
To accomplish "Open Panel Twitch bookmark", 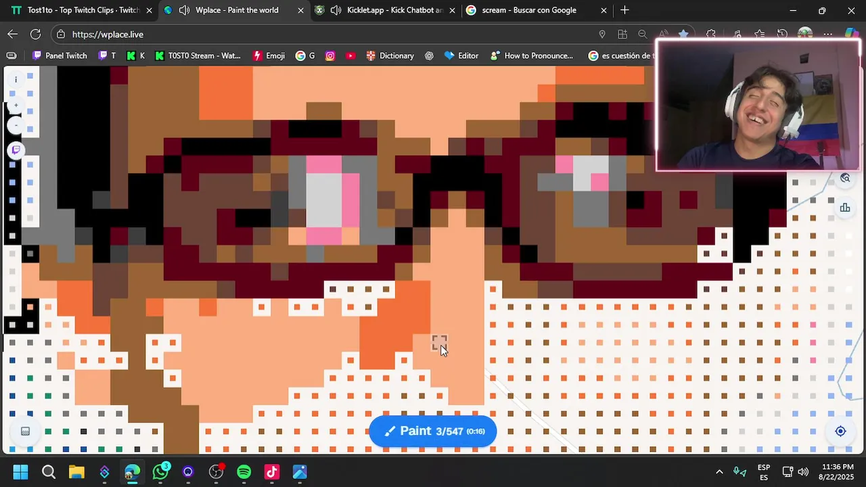I will tap(60, 55).
